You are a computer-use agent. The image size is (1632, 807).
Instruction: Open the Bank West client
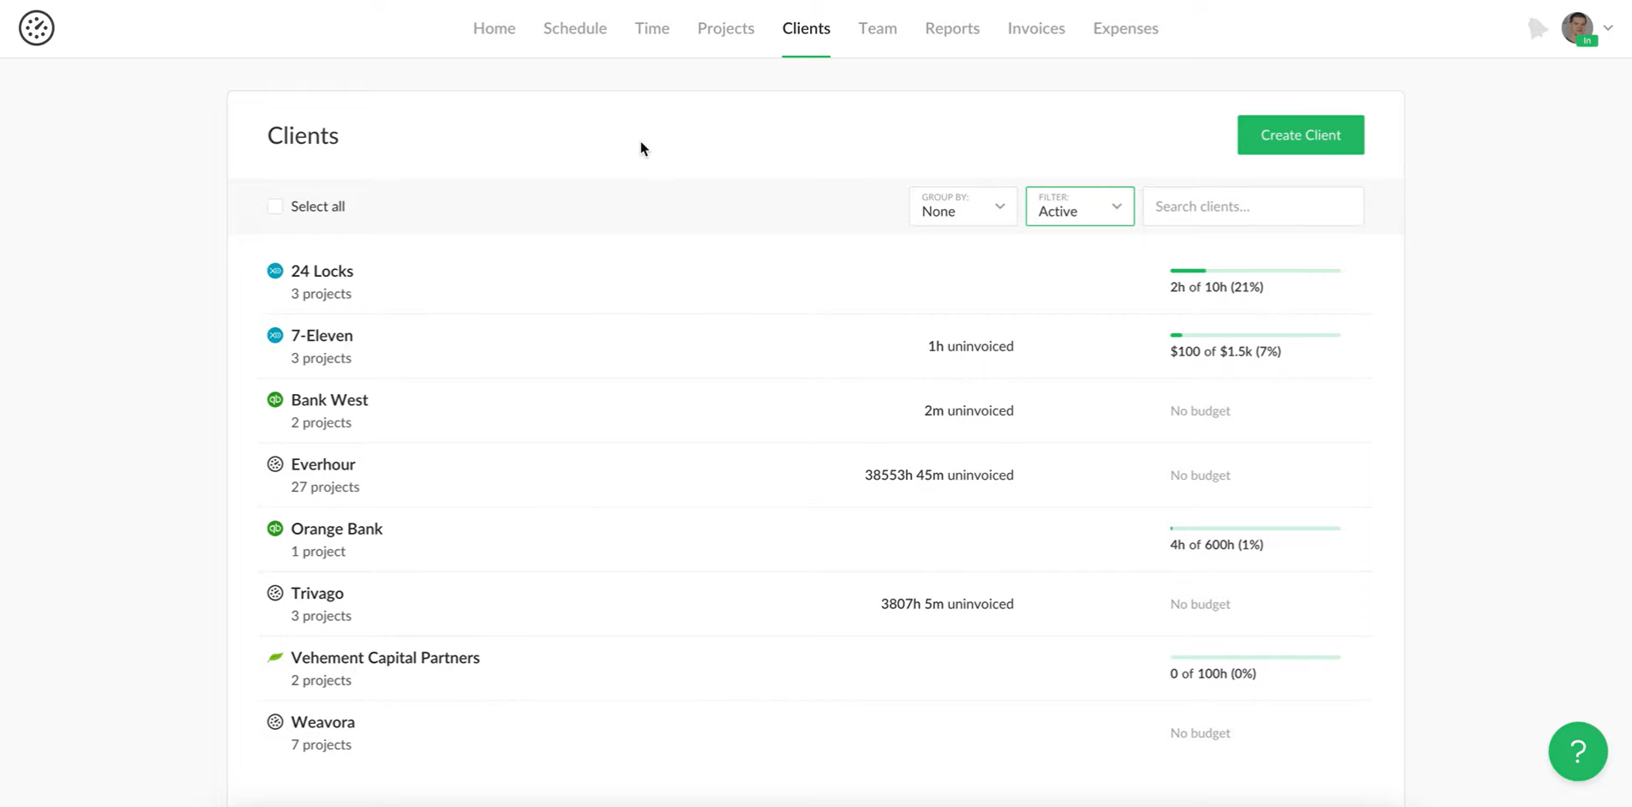click(330, 399)
